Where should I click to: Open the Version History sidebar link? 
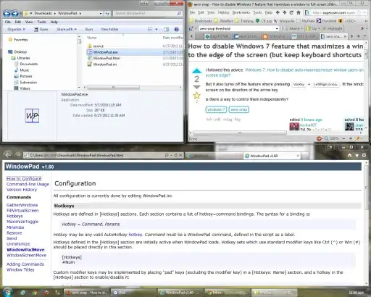pos(22,190)
